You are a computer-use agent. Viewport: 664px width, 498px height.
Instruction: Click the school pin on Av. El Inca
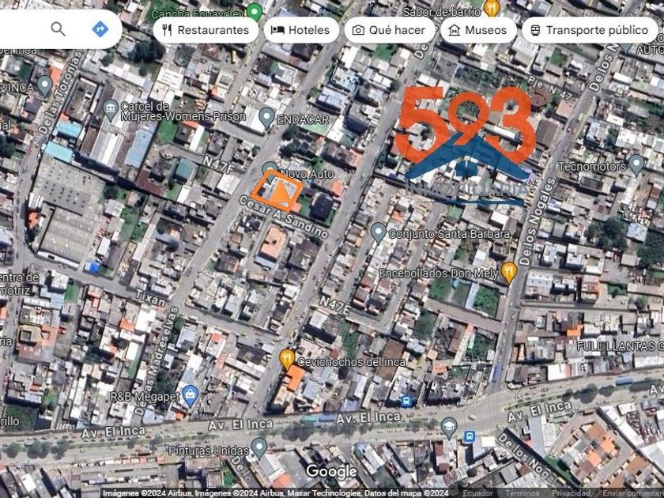click(449, 428)
